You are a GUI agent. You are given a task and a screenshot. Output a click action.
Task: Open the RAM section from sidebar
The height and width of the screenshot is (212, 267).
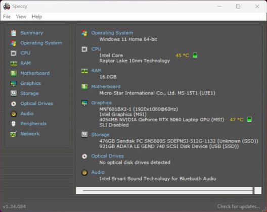26,63
